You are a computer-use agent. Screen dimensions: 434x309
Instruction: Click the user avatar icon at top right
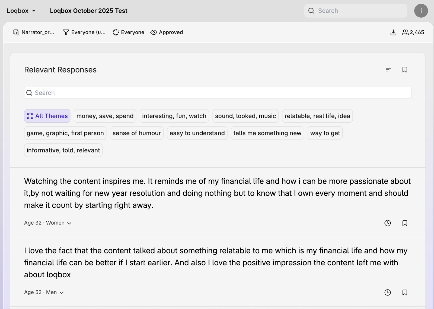421,11
